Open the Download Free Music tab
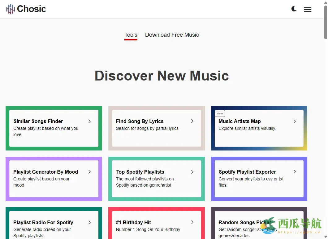Viewport: 328px width, 239px height. click(172, 35)
